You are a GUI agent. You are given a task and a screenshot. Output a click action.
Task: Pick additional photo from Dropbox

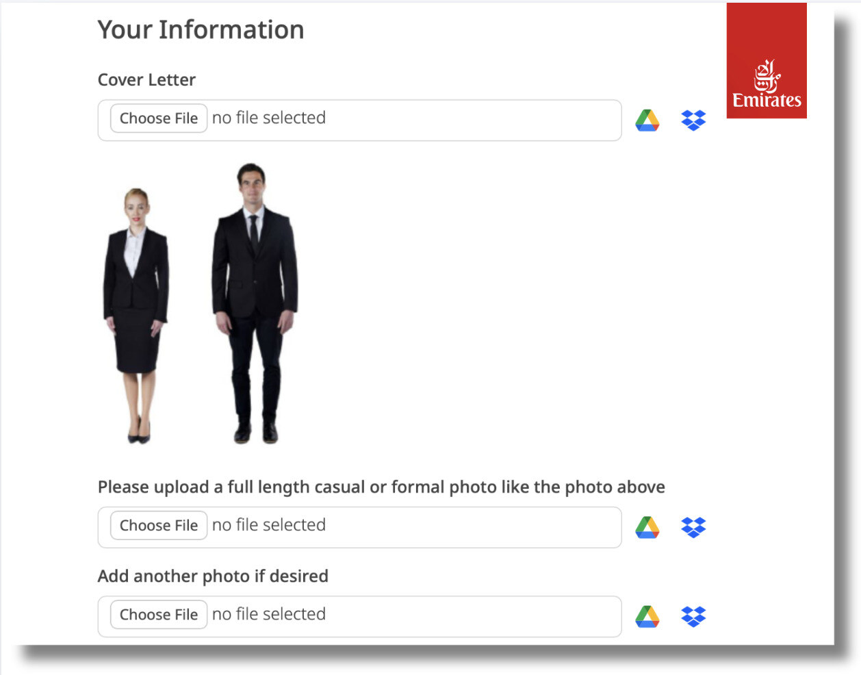tap(693, 617)
